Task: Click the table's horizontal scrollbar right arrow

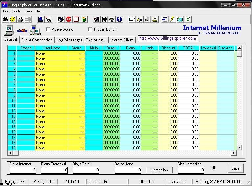Action: click(x=234, y=153)
